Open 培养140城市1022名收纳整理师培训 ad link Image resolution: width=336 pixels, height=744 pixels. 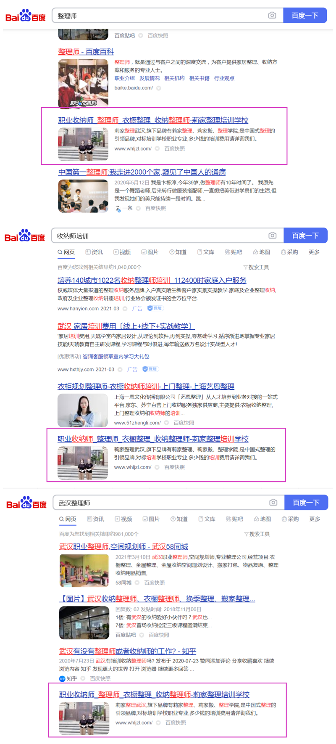tap(152, 281)
